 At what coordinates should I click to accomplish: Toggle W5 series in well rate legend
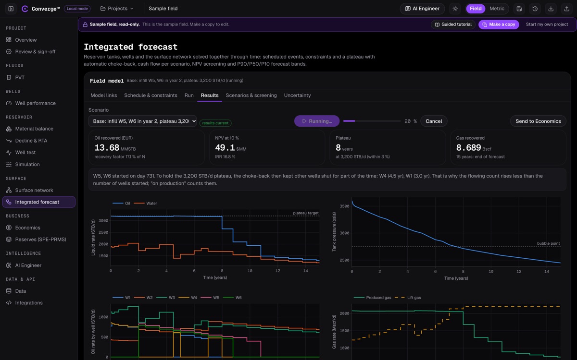point(210,298)
